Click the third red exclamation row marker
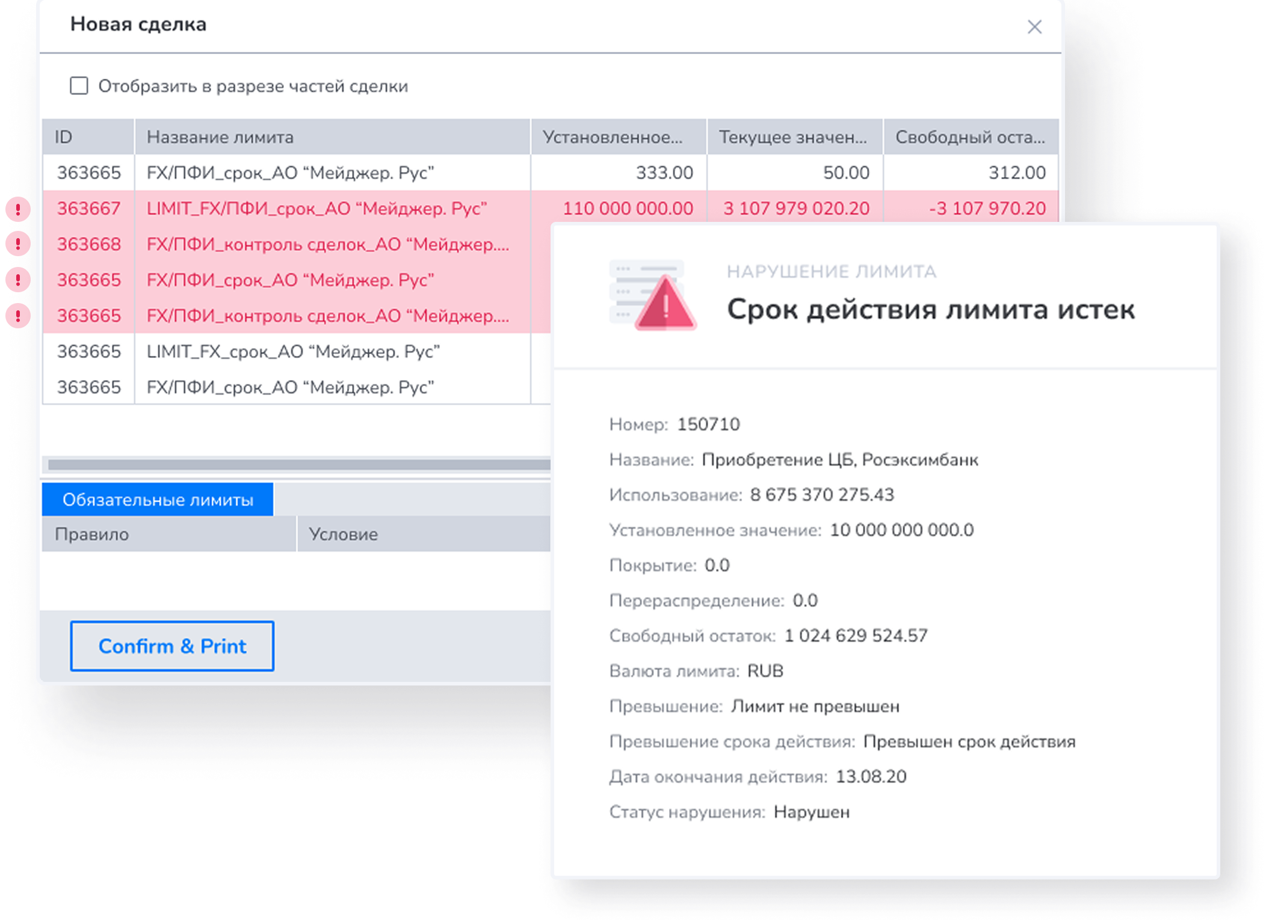This screenshot has width=1269, height=920. [18, 280]
